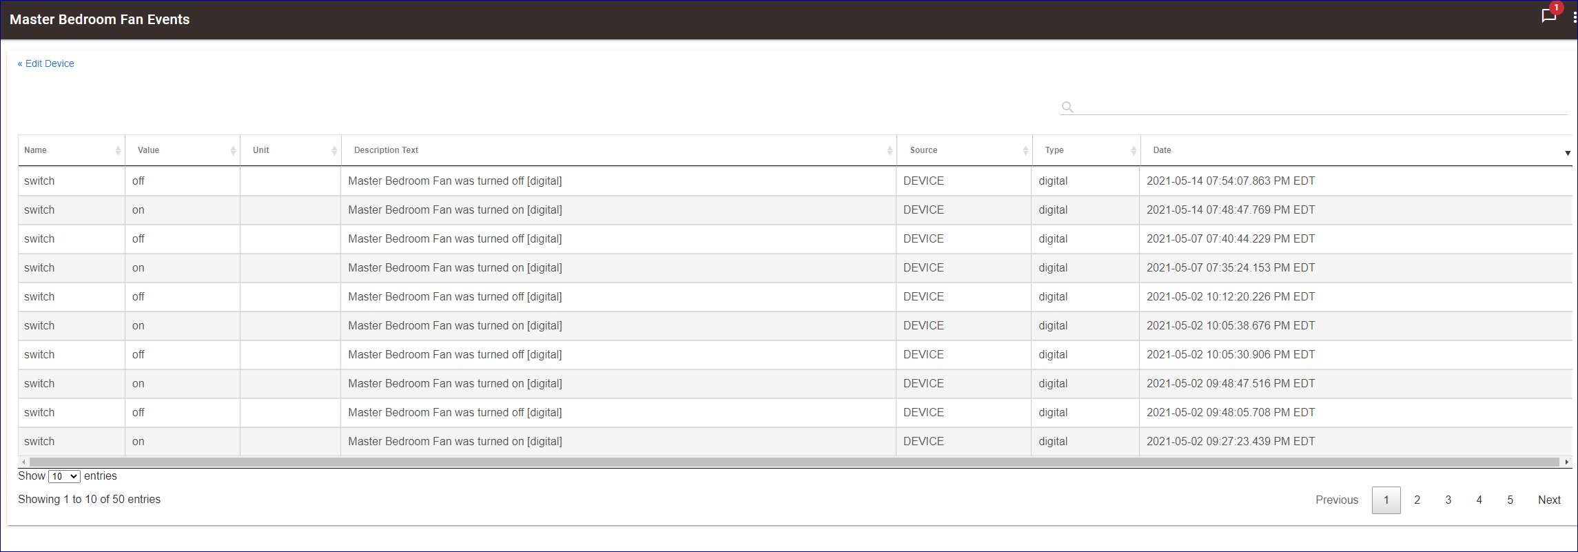Open the chat notifications icon
Viewport: 1578px width, 552px height.
click(x=1549, y=17)
